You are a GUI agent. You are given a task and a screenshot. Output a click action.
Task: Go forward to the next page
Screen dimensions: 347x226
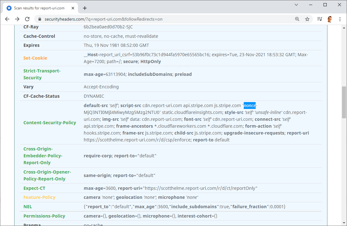17,19
